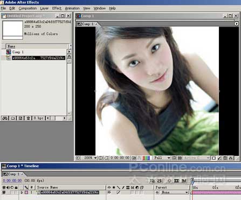Click the live update button in Timeline
Viewport: 241px width, 200px height.
[153, 181]
